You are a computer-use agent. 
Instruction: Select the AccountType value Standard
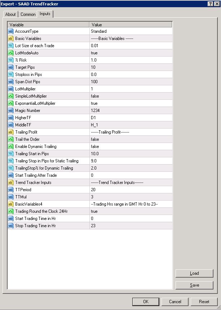click(99, 31)
